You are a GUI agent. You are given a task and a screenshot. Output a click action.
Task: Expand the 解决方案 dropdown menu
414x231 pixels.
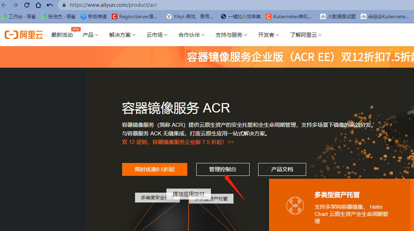click(x=122, y=35)
